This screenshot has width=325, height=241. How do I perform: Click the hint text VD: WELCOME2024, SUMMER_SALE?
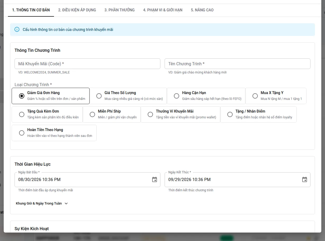click(x=44, y=72)
